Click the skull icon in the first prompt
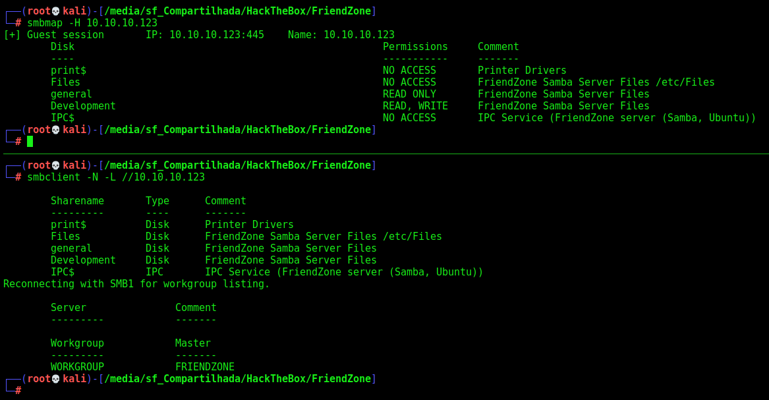 pyautogui.click(x=56, y=11)
